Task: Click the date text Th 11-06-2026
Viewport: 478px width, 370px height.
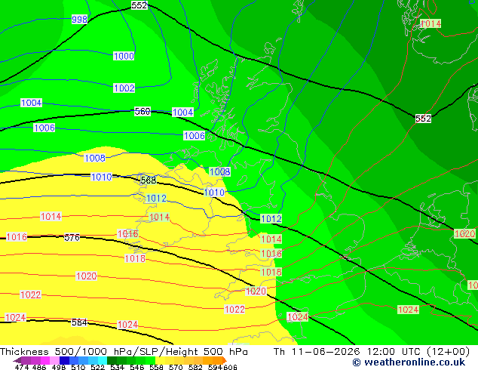Action: pyautogui.click(x=317, y=352)
